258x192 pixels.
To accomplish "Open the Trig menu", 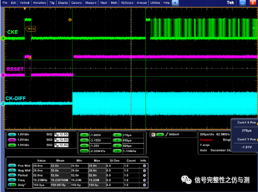I will point(52,3).
